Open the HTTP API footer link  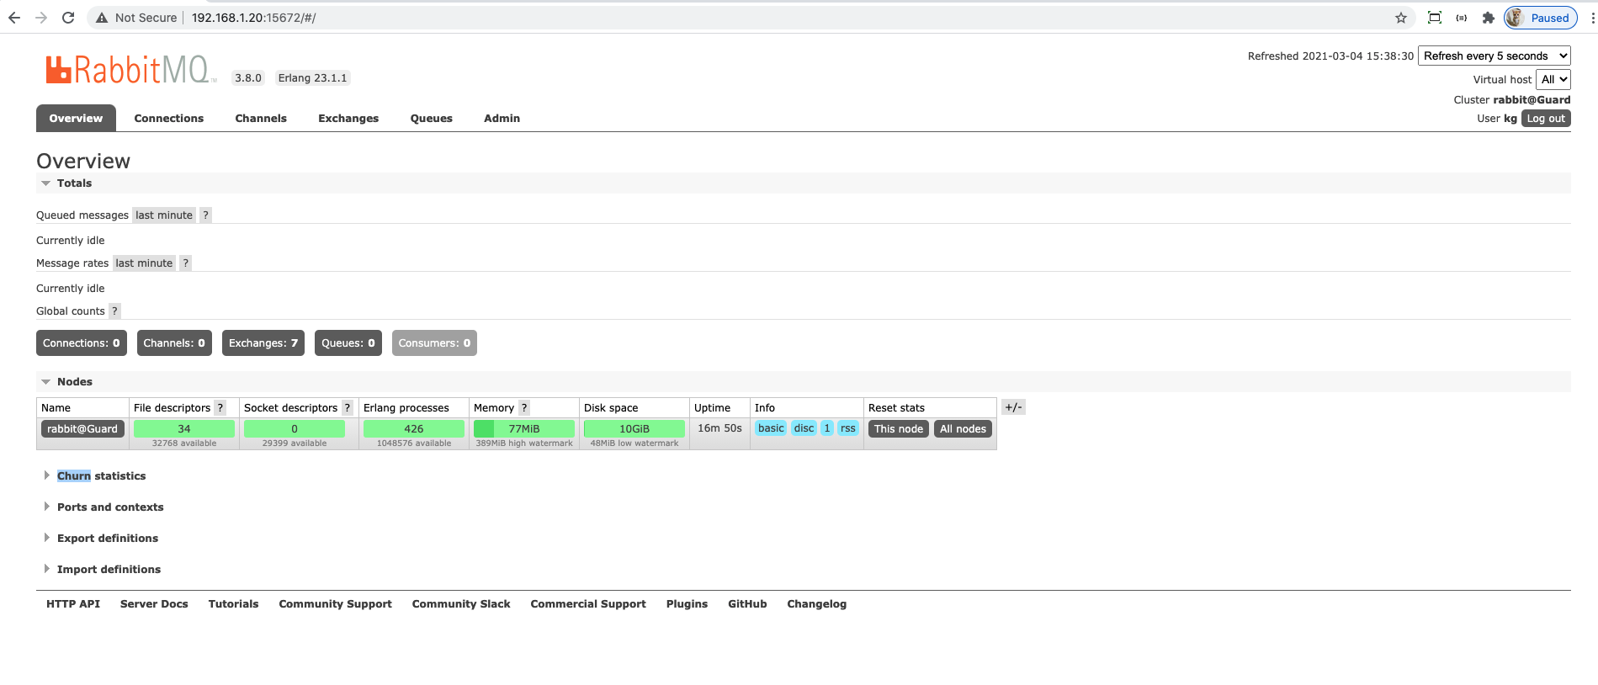[73, 604]
